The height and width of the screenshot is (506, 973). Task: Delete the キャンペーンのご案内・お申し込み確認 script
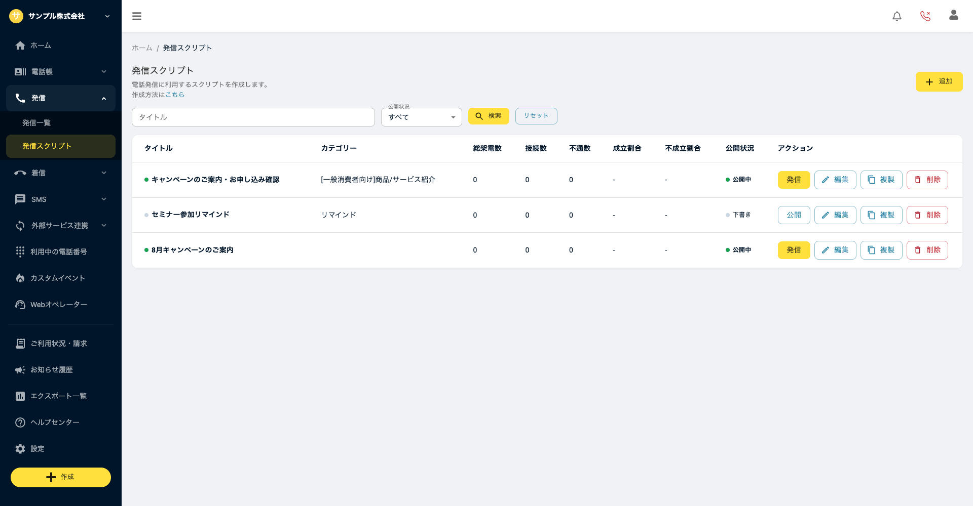927,180
